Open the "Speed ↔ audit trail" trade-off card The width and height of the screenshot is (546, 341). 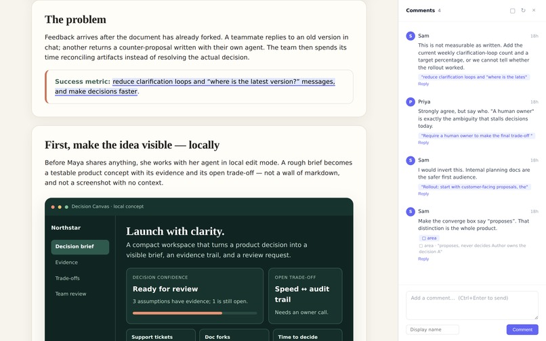[306, 296]
